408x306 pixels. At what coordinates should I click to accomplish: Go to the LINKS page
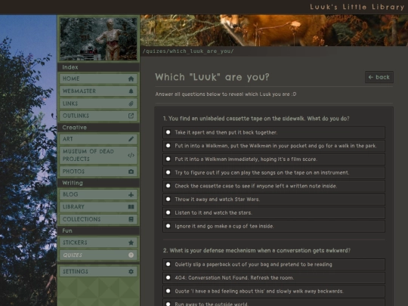98,104
